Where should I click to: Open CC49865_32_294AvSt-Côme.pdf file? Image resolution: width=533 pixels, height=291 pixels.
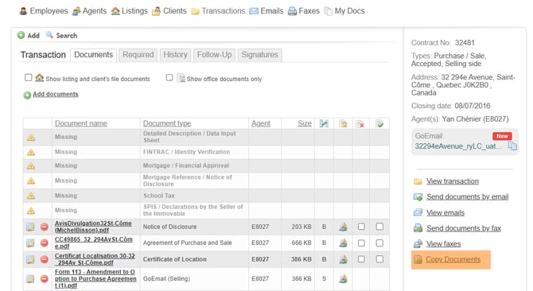pyautogui.click(x=94, y=242)
